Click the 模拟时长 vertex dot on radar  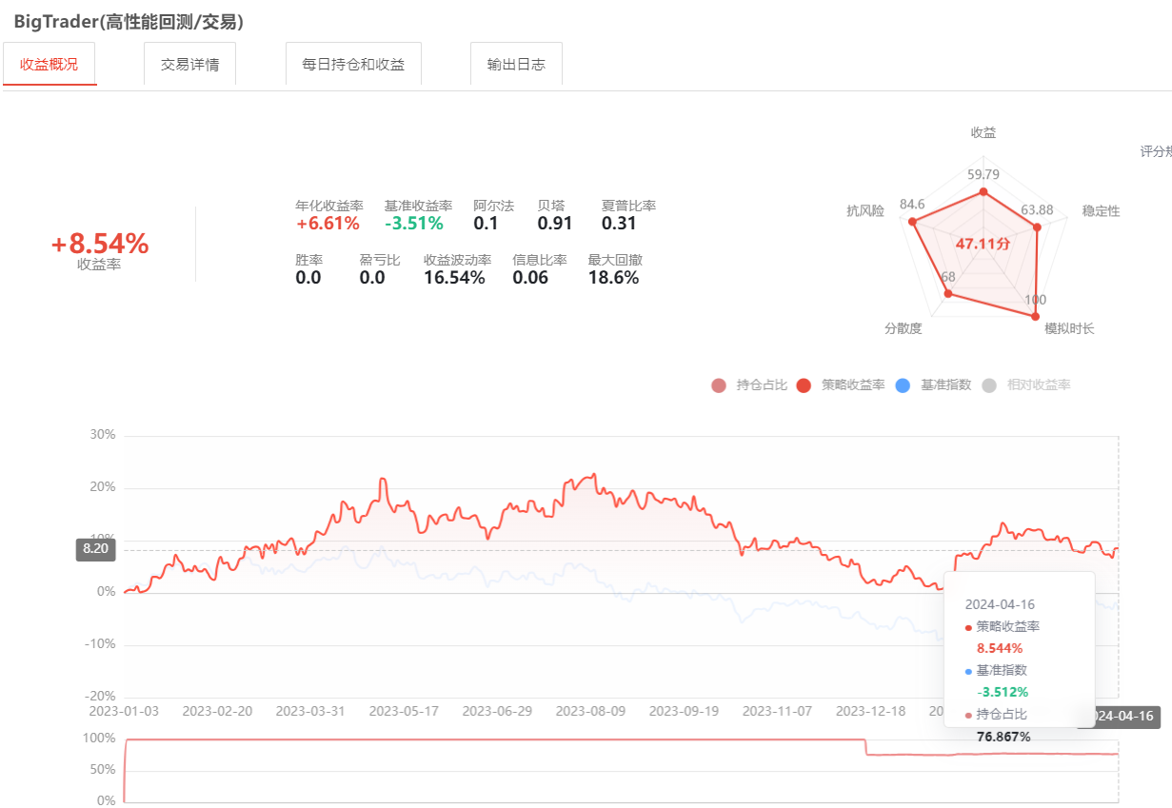tap(1036, 316)
